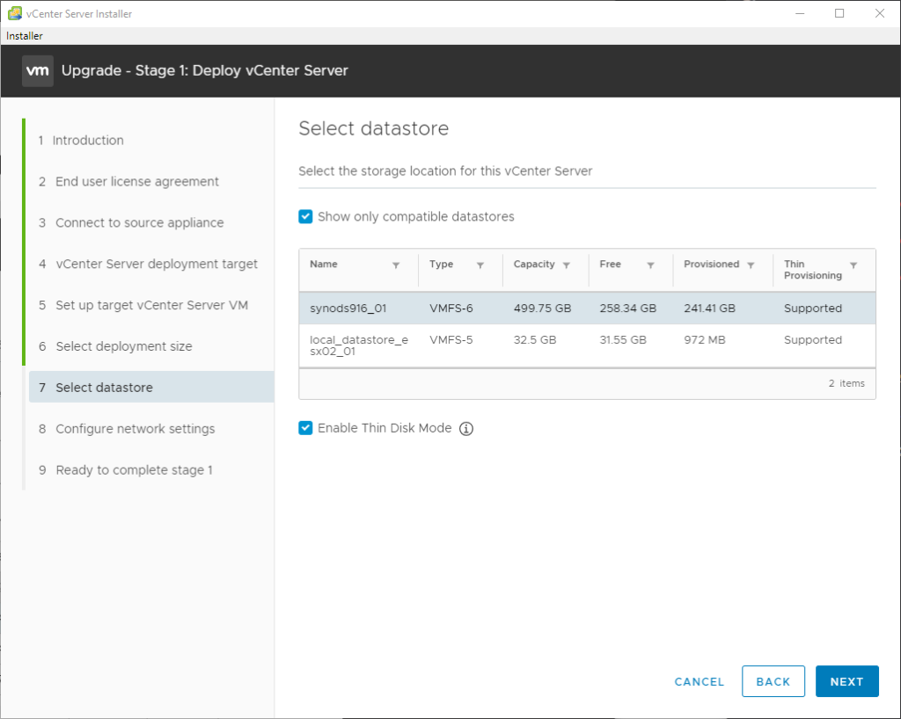Toggle Show only compatible datastores checkbox

pyautogui.click(x=305, y=216)
